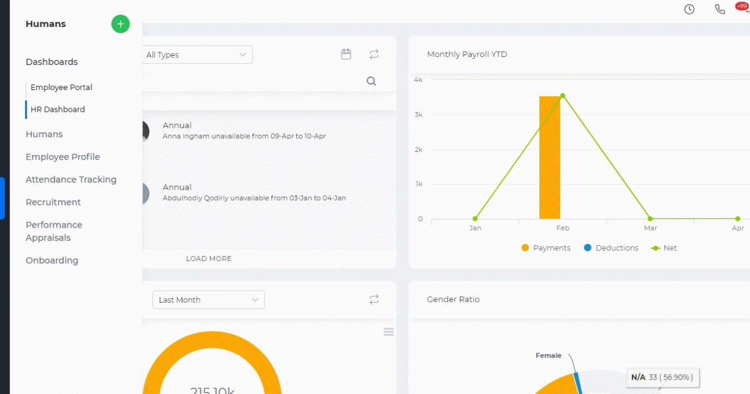Image resolution: width=750 pixels, height=394 pixels.
Task: Click the search magnifier icon
Action: tap(371, 81)
